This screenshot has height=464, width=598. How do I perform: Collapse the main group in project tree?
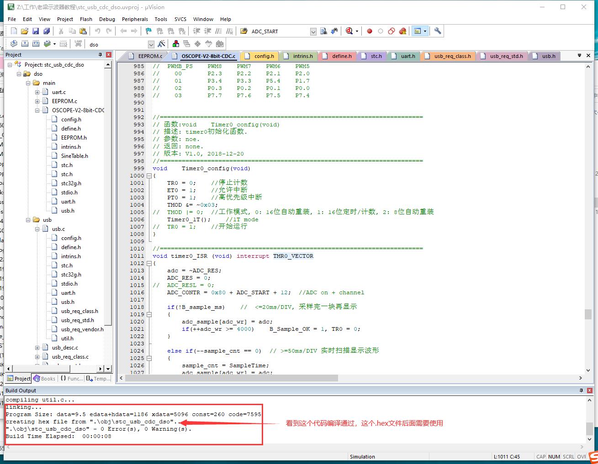pyautogui.click(x=28, y=83)
